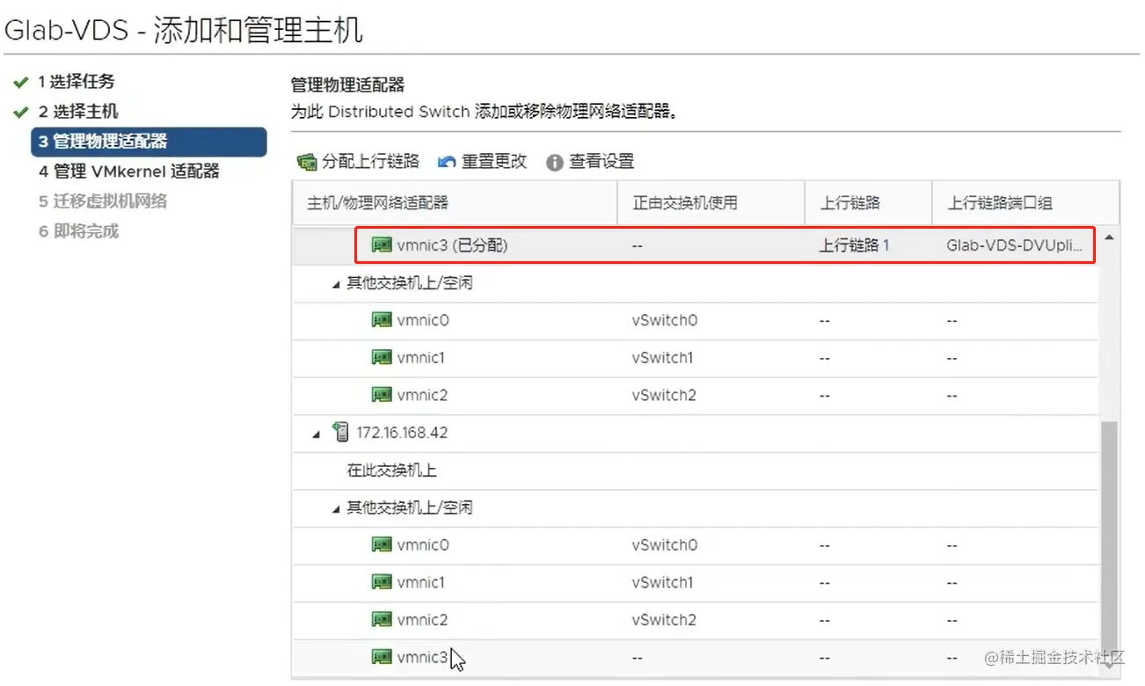Click the NIC icon of vmnic1 under host 172.16.168.42
Screen dimensions: 1145x686
tap(382, 582)
